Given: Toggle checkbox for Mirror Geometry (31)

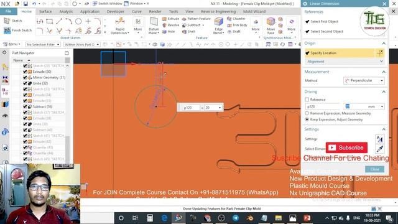Looking at the screenshot, I should point(25,77).
